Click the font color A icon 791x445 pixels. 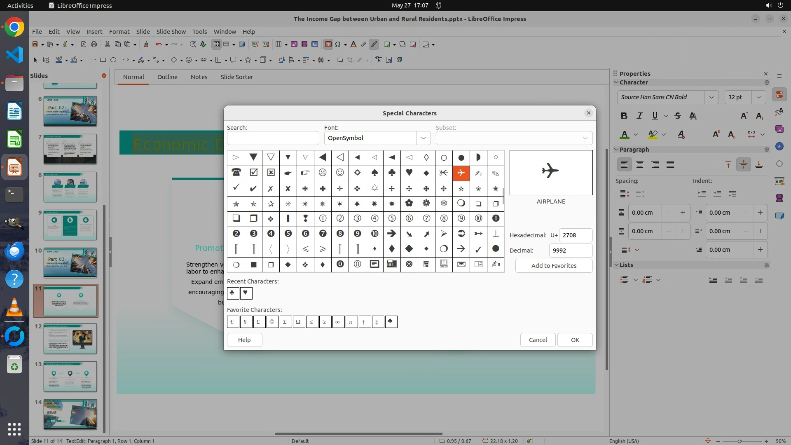[624, 135]
